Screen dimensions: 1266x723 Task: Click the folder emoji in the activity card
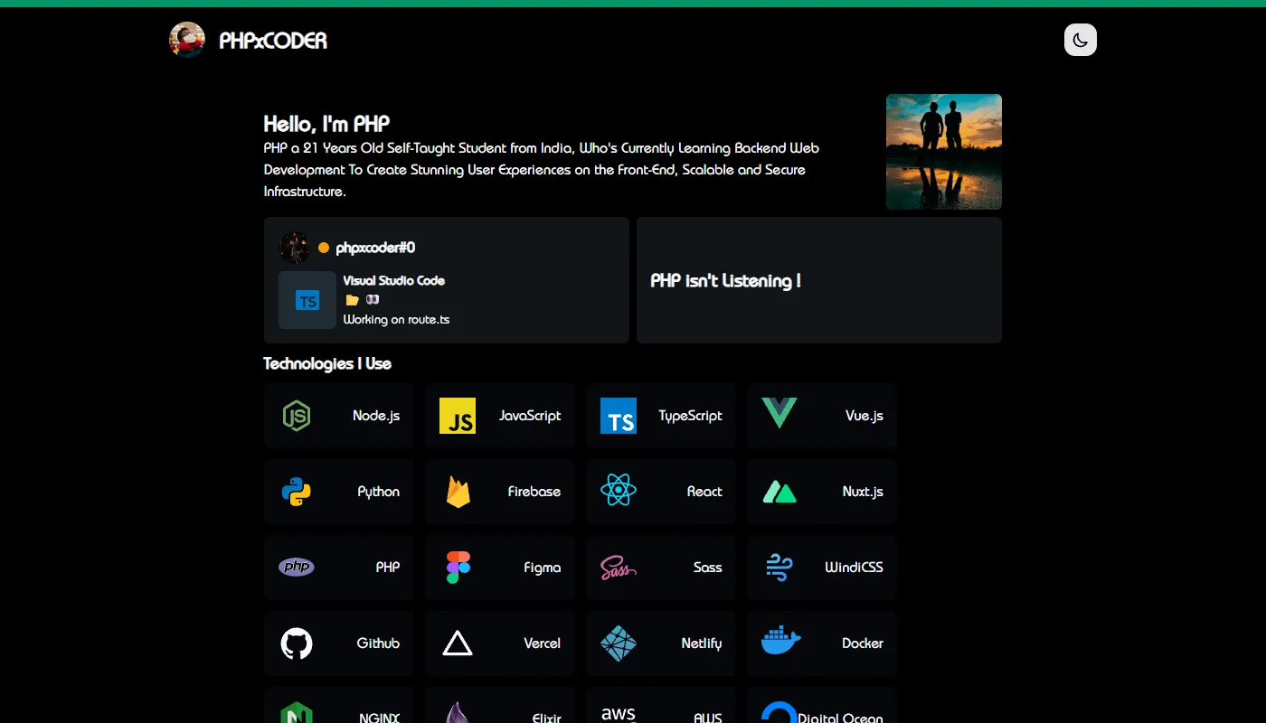(x=352, y=300)
